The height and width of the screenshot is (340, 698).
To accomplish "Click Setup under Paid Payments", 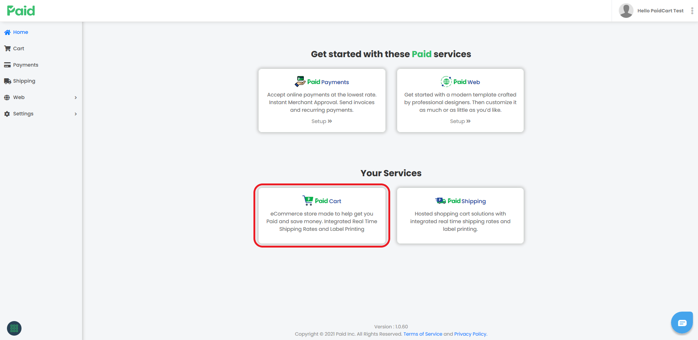I will [321, 121].
